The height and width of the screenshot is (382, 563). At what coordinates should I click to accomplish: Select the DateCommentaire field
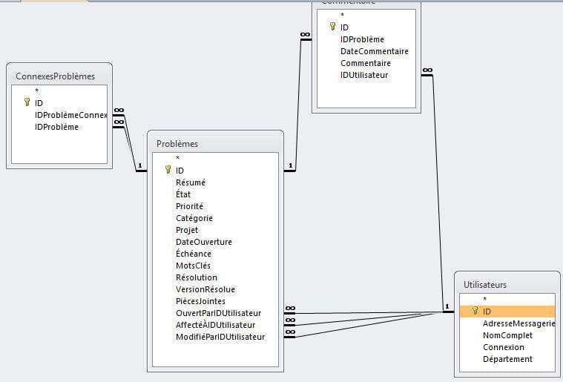[x=366, y=51]
